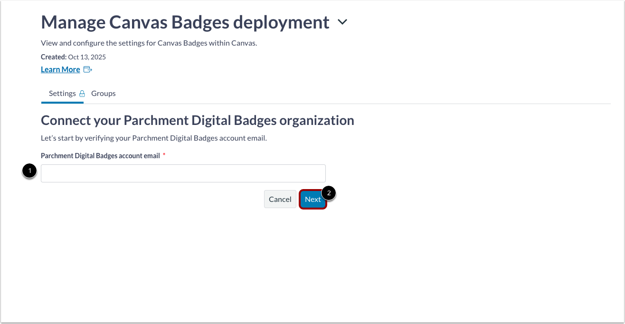Screen dimensions: 625x324
Task: Click the 'Let's start by verifying' instruction text
Action: tap(154, 138)
